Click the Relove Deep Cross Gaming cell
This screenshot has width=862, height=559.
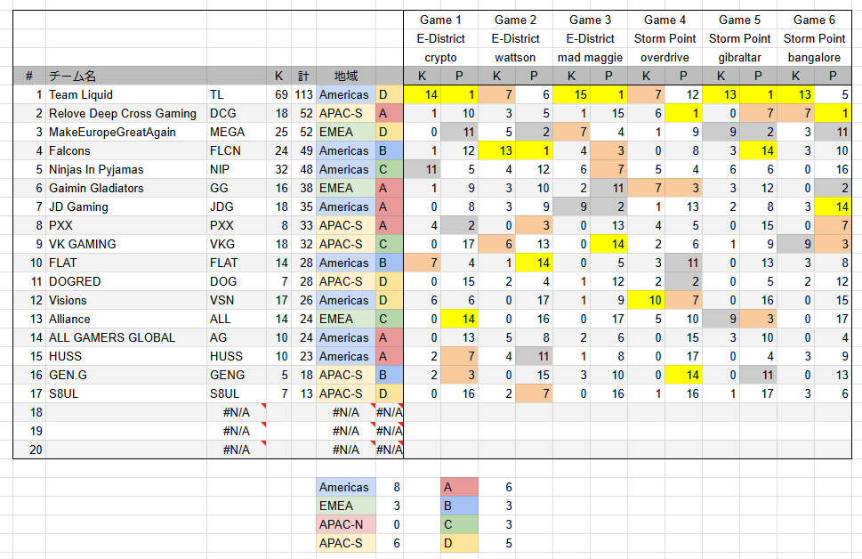click(x=126, y=113)
